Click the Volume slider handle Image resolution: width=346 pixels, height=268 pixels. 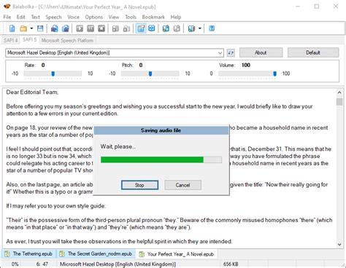tap(274, 74)
